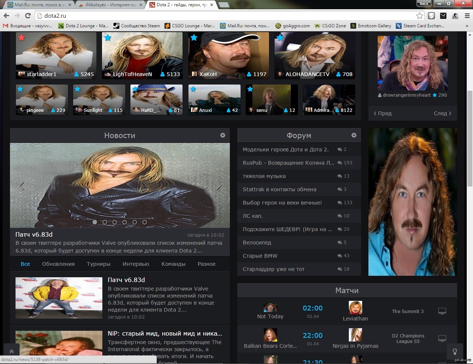Switch to the Обновления news tab
Image resolution: width=473 pixels, height=364 pixels.
click(58, 264)
